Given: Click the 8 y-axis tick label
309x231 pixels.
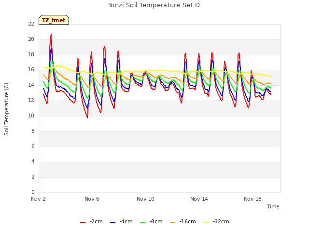Looking at the screenshot, I should click(33, 131).
